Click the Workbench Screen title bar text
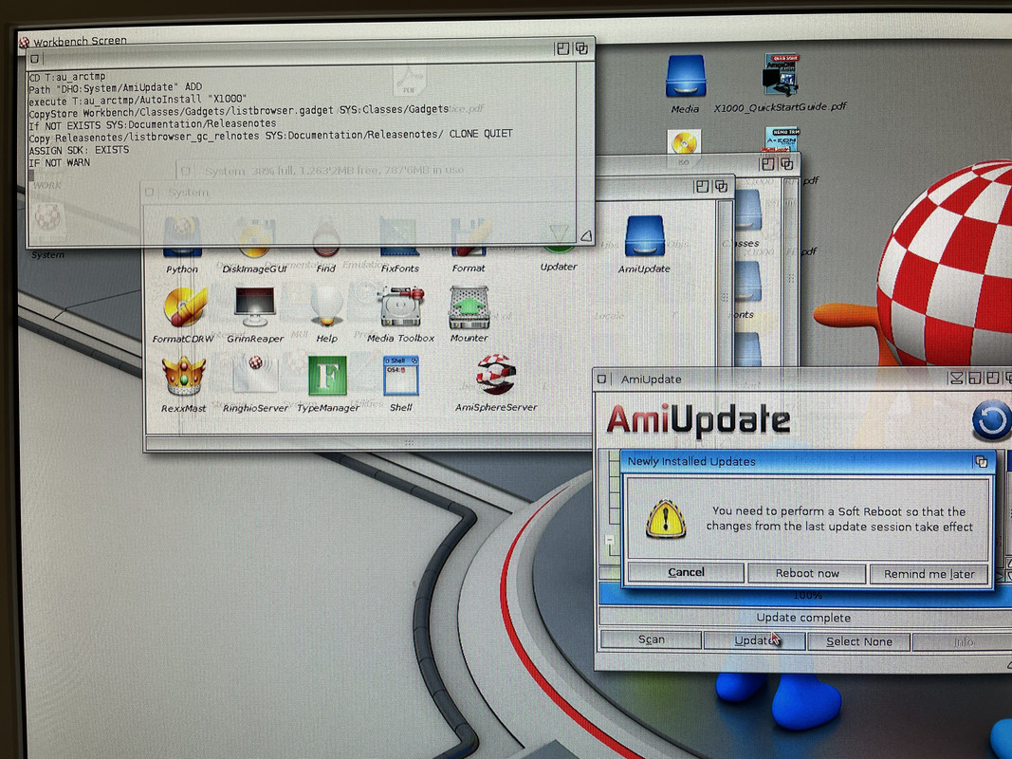 80,41
